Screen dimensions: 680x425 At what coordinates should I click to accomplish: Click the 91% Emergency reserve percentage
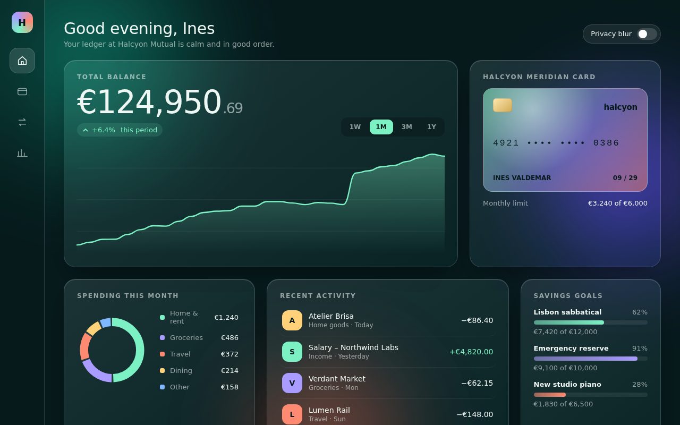tap(640, 348)
